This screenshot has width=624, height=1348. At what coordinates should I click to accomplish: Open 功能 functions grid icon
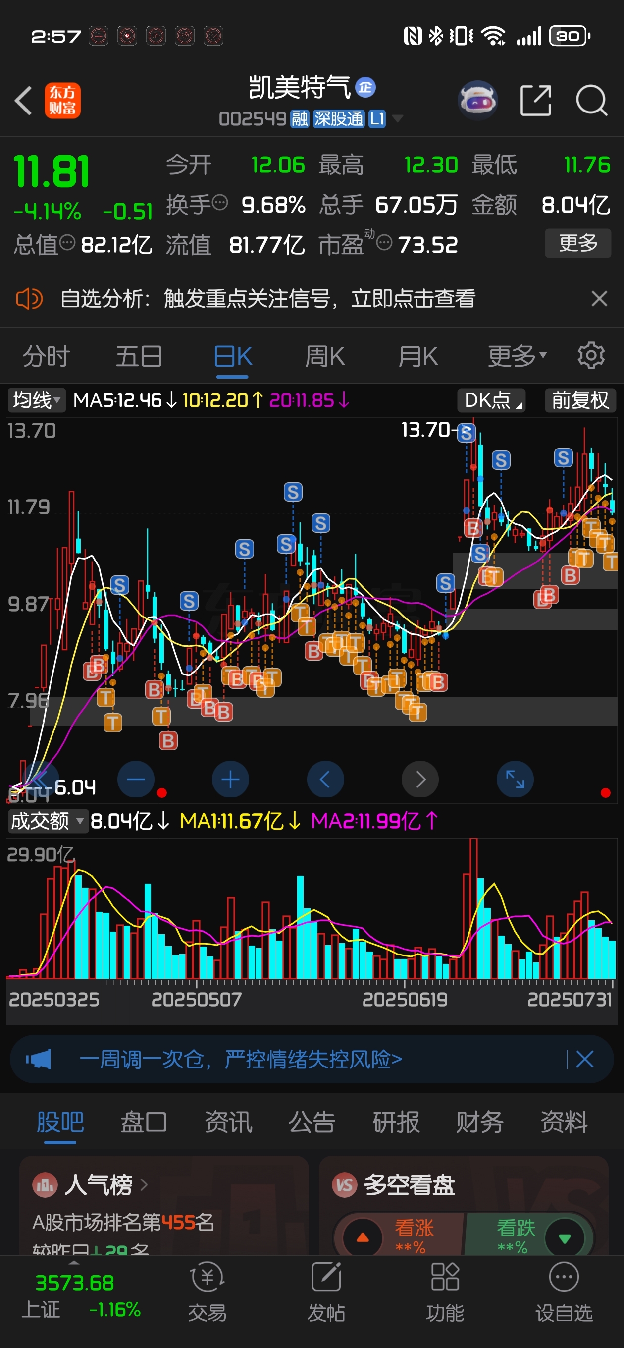pos(445,1292)
